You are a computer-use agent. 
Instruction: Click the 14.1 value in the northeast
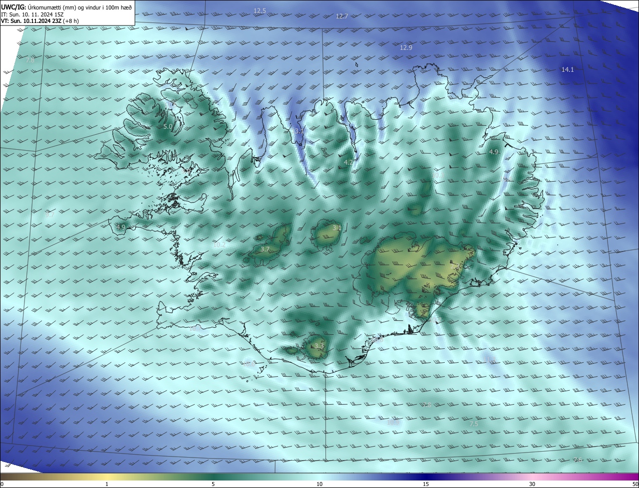coord(568,70)
